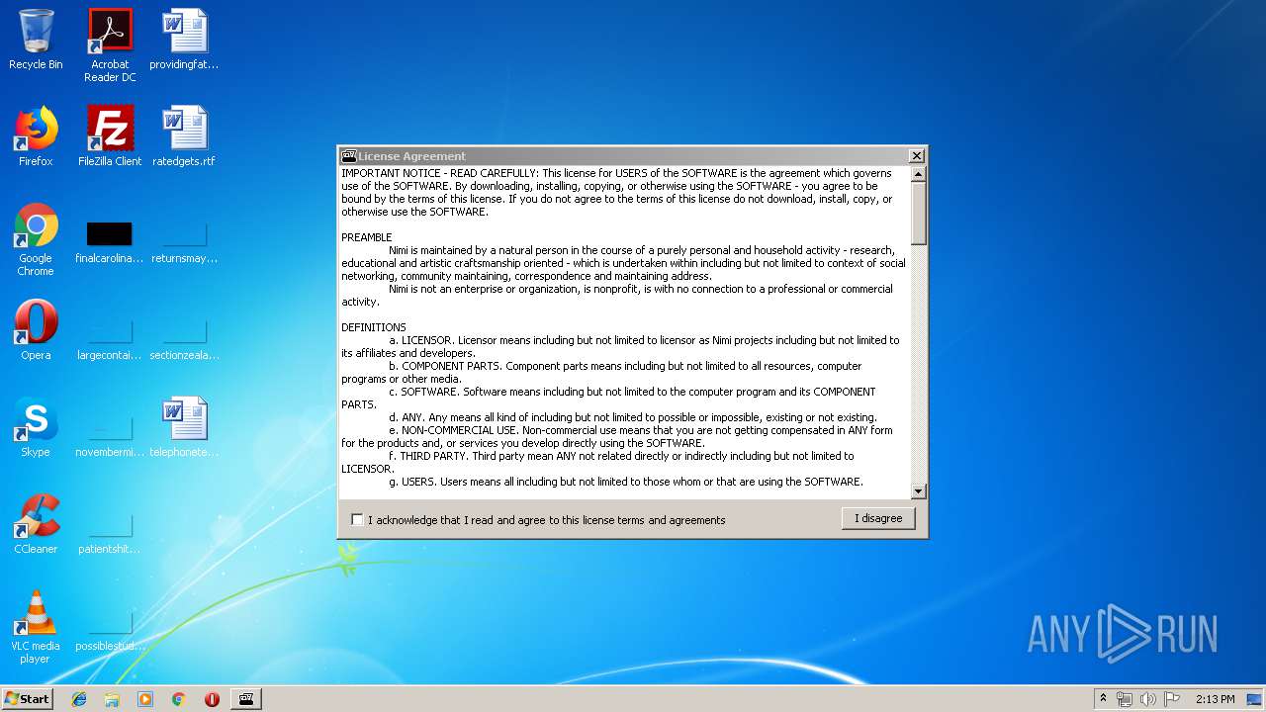The width and height of the screenshot is (1266, 712).
Task: Show hidden tray icons arrow
Action: 1103,698
